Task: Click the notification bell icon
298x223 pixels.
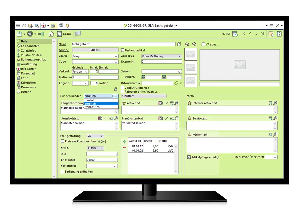Action: 67,26
